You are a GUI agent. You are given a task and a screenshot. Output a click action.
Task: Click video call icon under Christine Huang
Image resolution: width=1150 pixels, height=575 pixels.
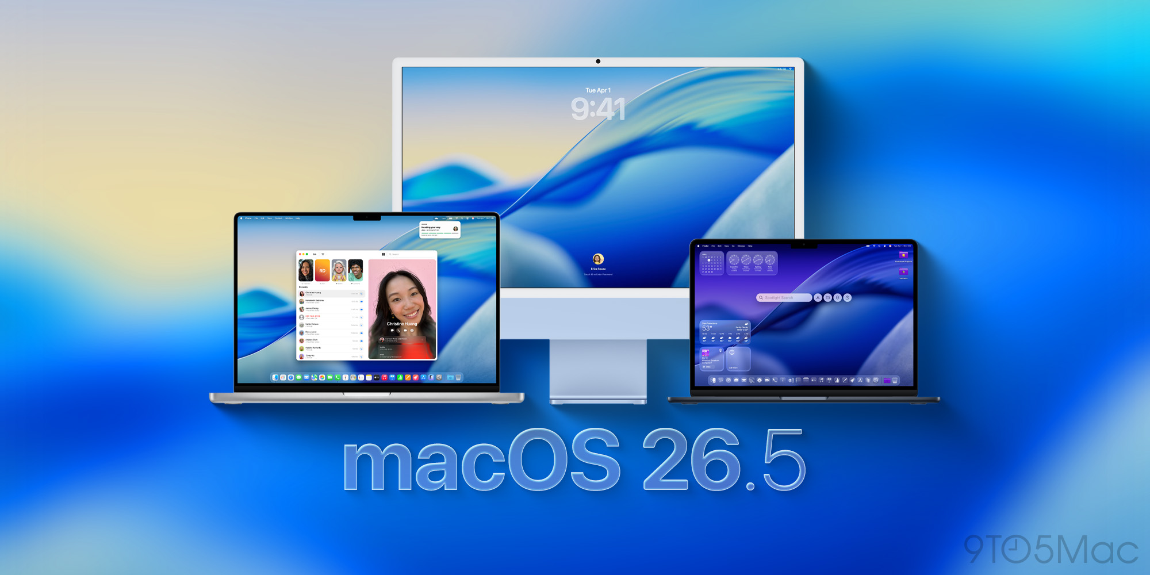405,331
